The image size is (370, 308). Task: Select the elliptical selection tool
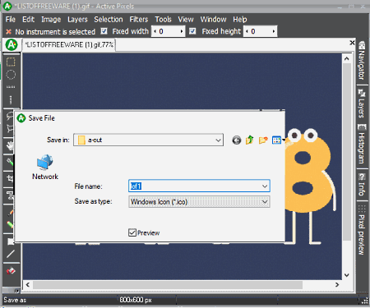point(11,75)
